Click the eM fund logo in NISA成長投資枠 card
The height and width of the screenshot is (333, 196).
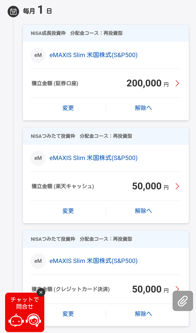pos(38,55)
